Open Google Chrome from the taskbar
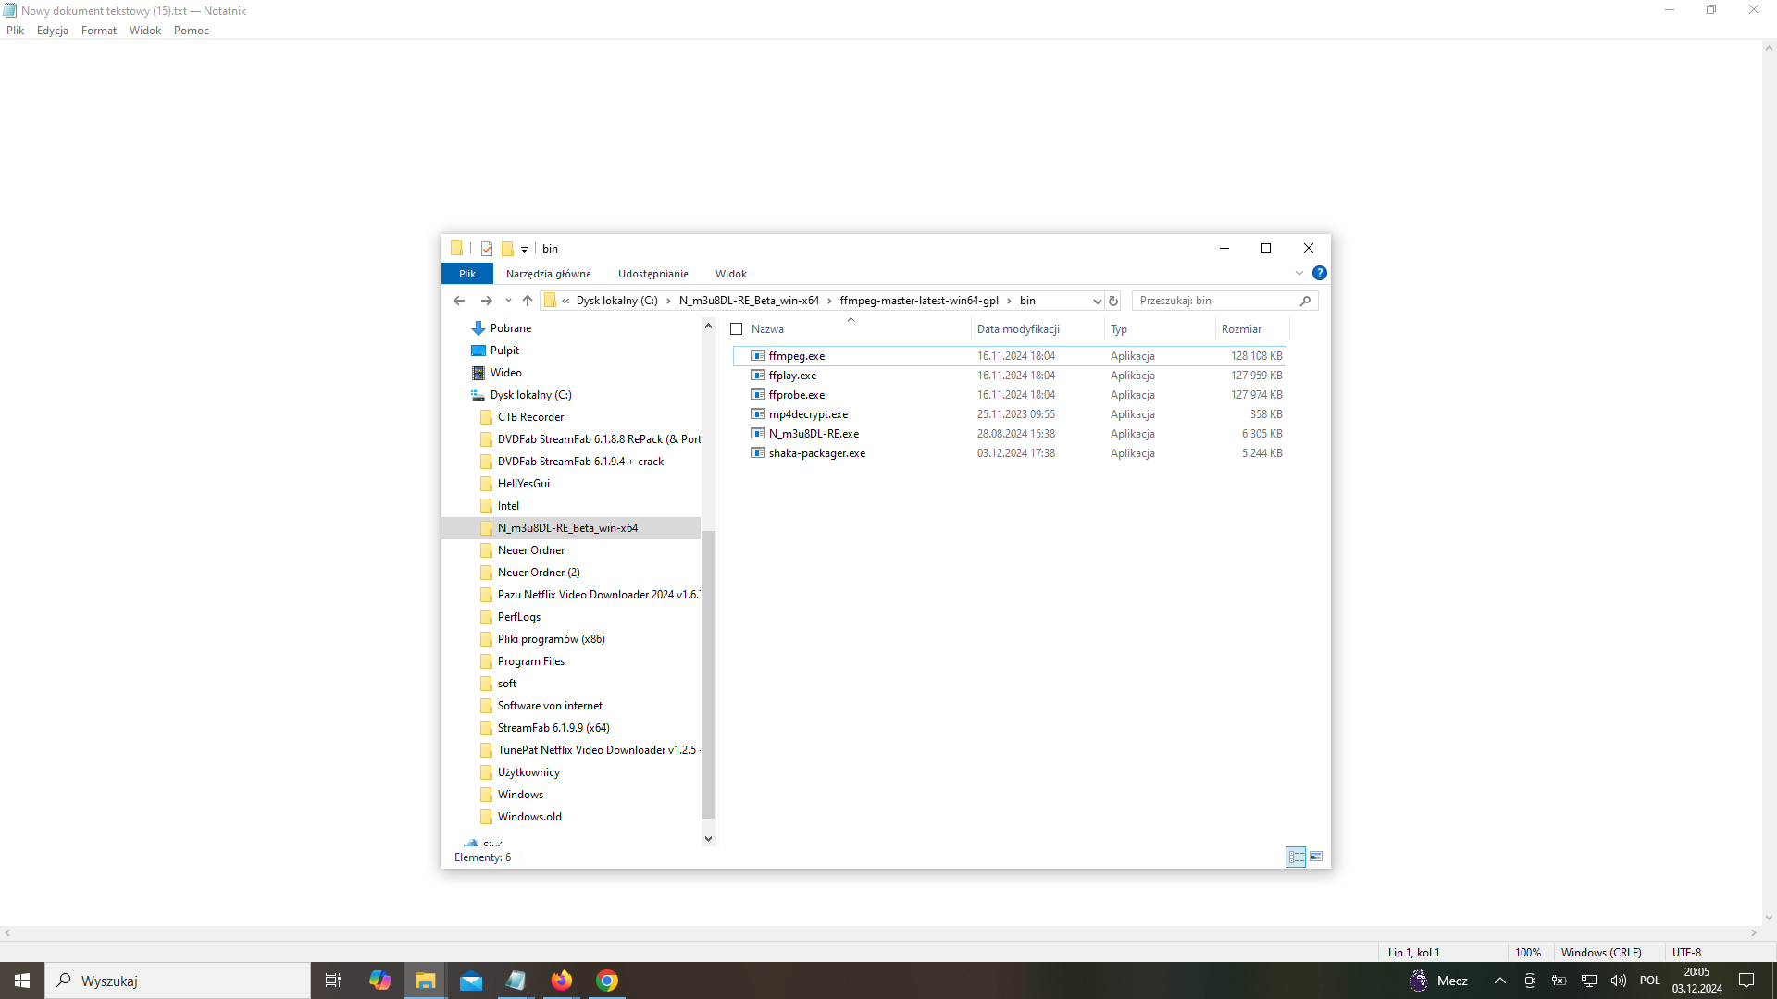The width and height of the screenshot is (1777, 999). tap(607, 980)
